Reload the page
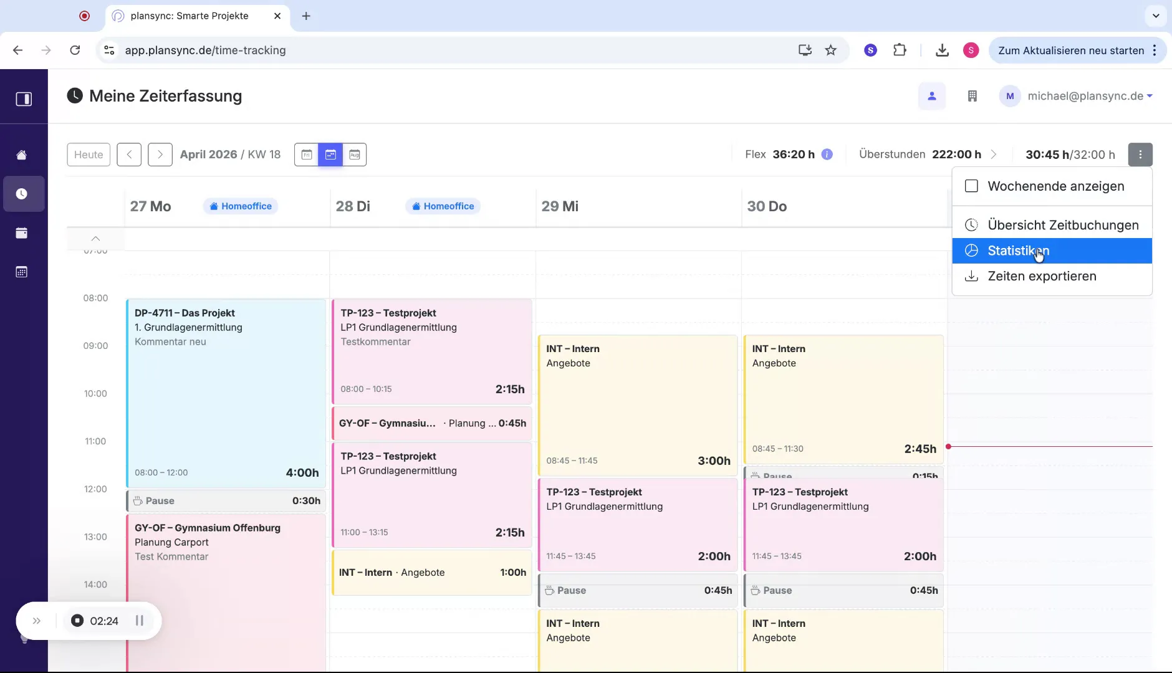The width and height of the screenshot is (1172, 673). pyautogui.click(x=75, y=50)
